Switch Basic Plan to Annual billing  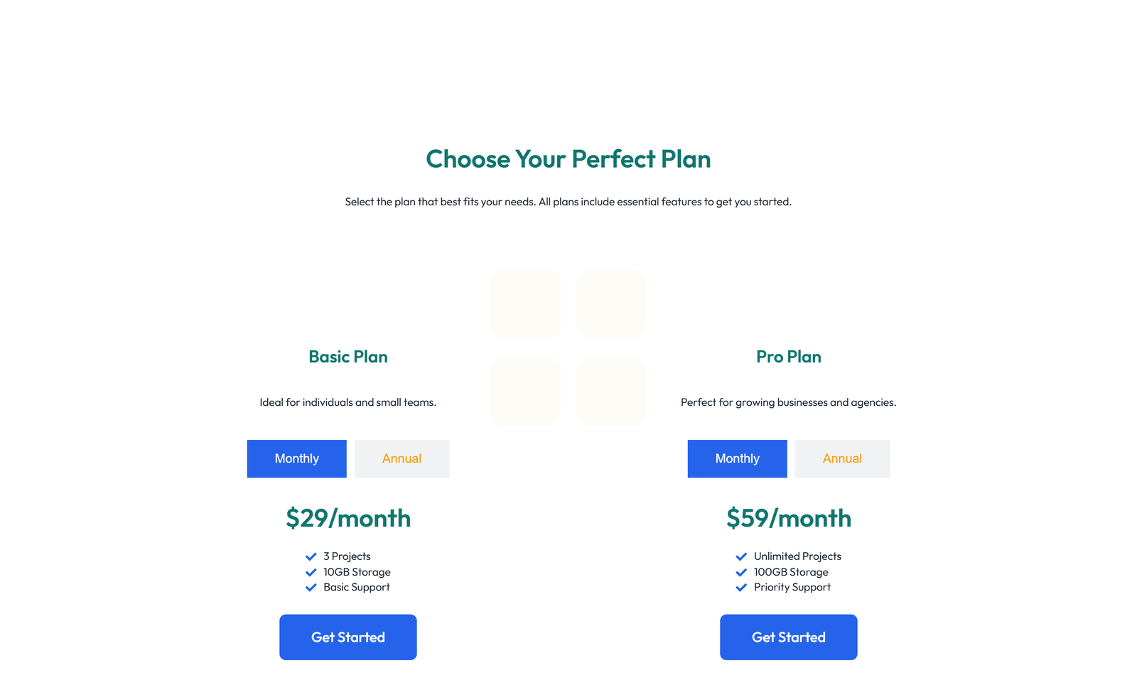click(401, 458)
